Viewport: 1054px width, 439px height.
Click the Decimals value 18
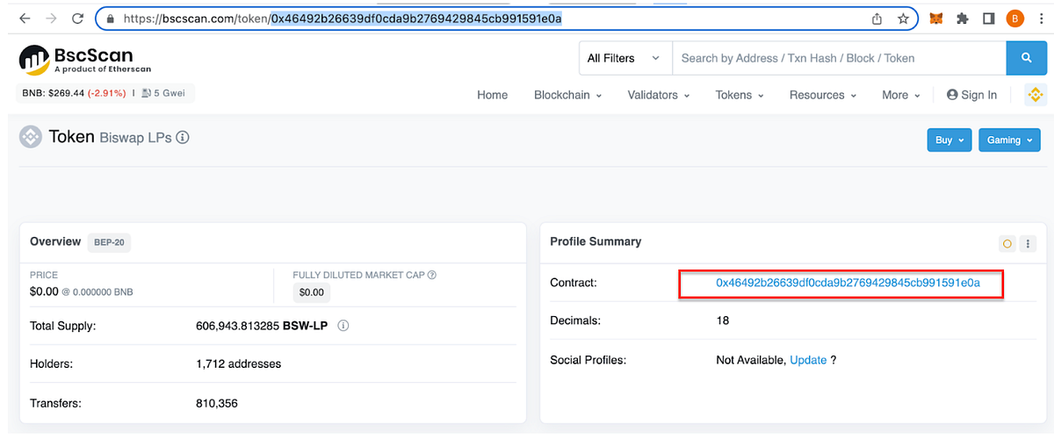pyautogui.click(x=723, y=320)
